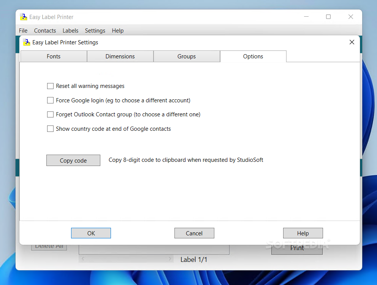
Task: Click the Label 1/1 indicator text
Action: 194,260
